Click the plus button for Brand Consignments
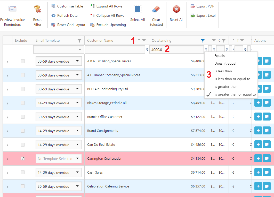The image size is (274, 197). click(258, 131)
